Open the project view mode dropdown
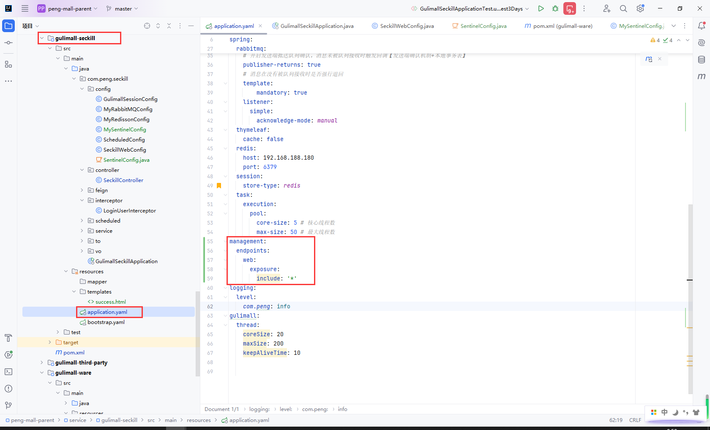This screenshot has height=430, width=710. pyautogui.click(x=31, y=26)
